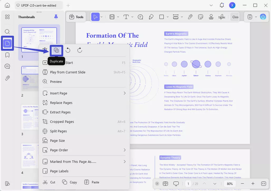Screen dimensions: 271x191
Task: Click the paperclip attachment tool
Action: pyautogui.click(x=190, y=17)
